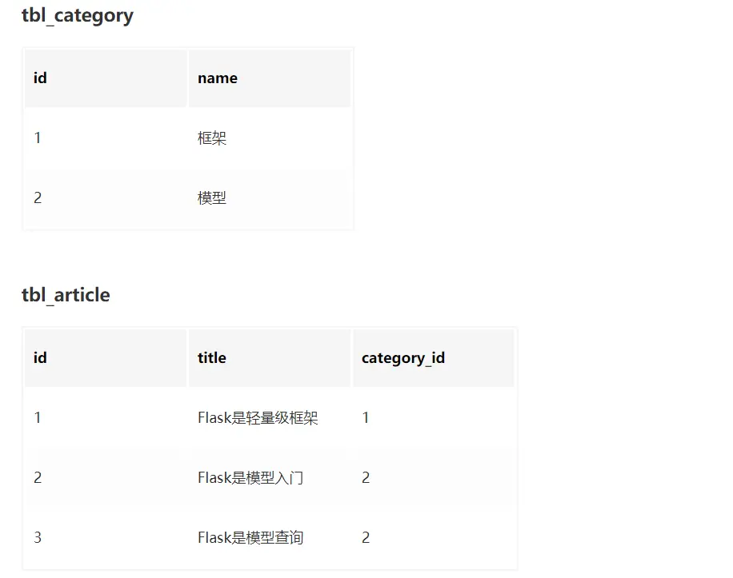Select the cell containing 模型
Image resolution: width=733 pixels, height=578 pixels.
point(270,198)
